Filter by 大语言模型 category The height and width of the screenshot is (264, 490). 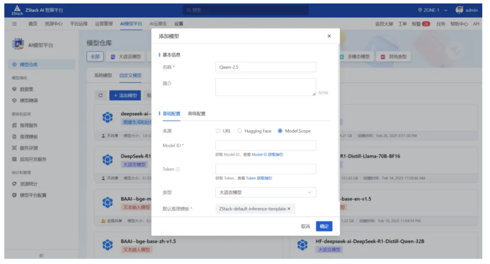(126, 57)
